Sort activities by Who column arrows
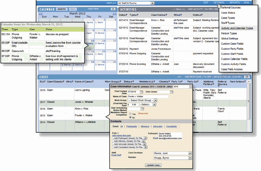This screenshot has height=171, width=261. click(x=180, y=15)
